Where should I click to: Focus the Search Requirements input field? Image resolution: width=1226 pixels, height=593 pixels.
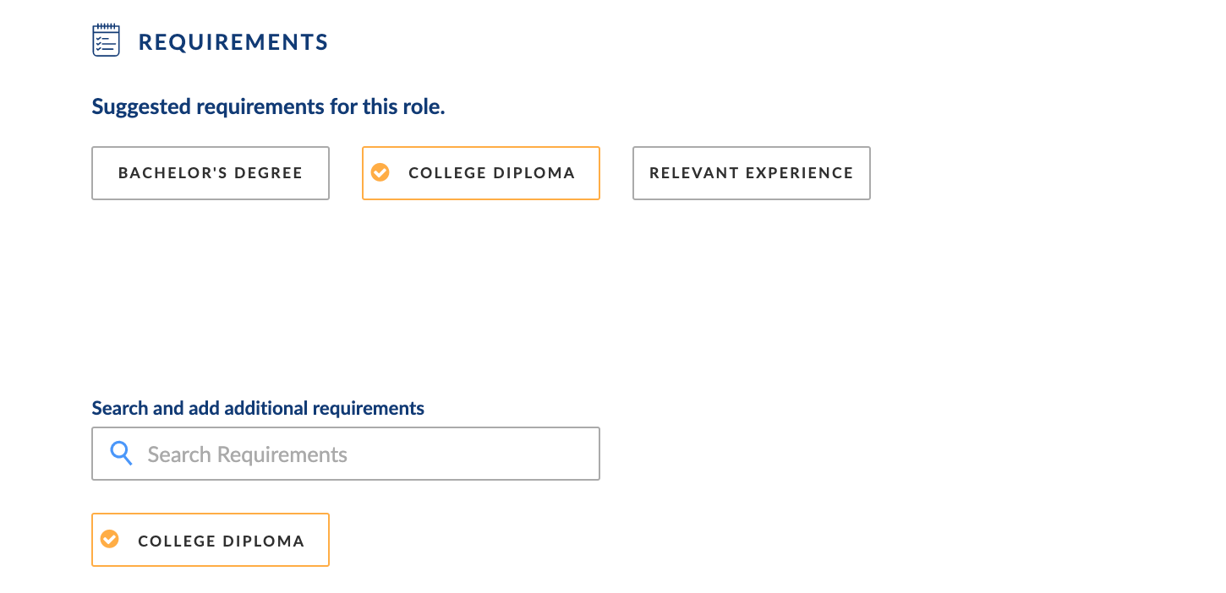point(346,454)
